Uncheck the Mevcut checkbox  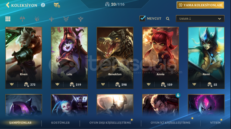point(142,19)
